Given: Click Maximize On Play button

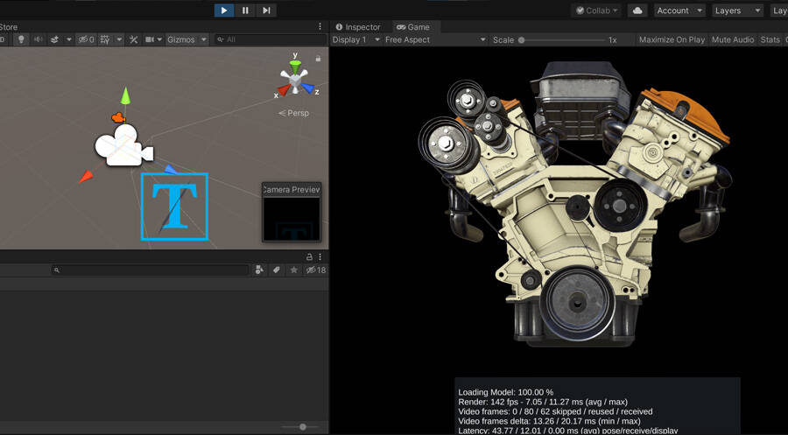Looking at the screenshot, I should (x=672, y=39).
